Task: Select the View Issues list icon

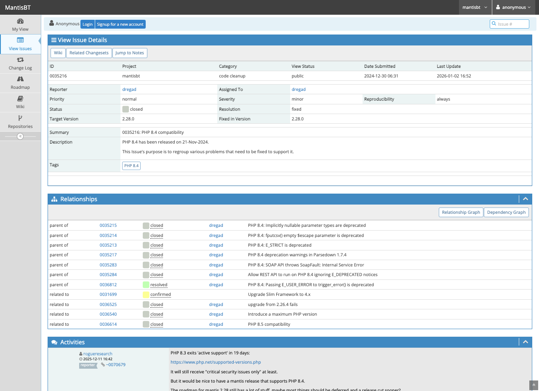Action: (20, 40)
